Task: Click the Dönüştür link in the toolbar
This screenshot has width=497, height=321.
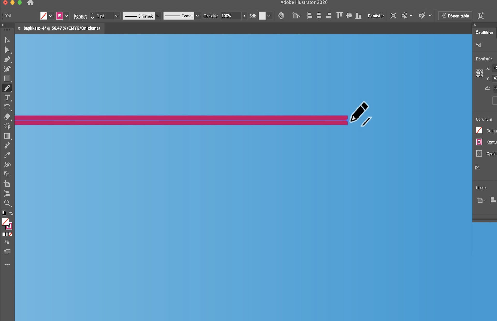Action: 376,16
